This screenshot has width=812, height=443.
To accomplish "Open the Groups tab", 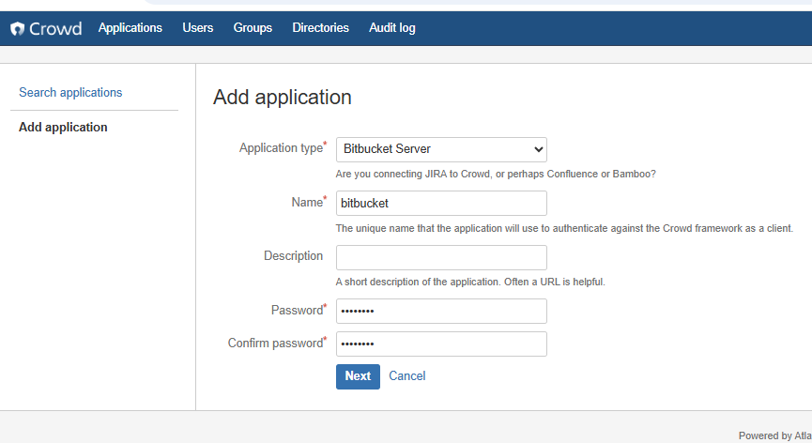I will click(x=253, y=28).
